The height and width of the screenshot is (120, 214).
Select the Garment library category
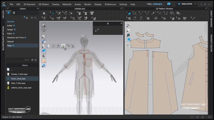coord(10,22)
